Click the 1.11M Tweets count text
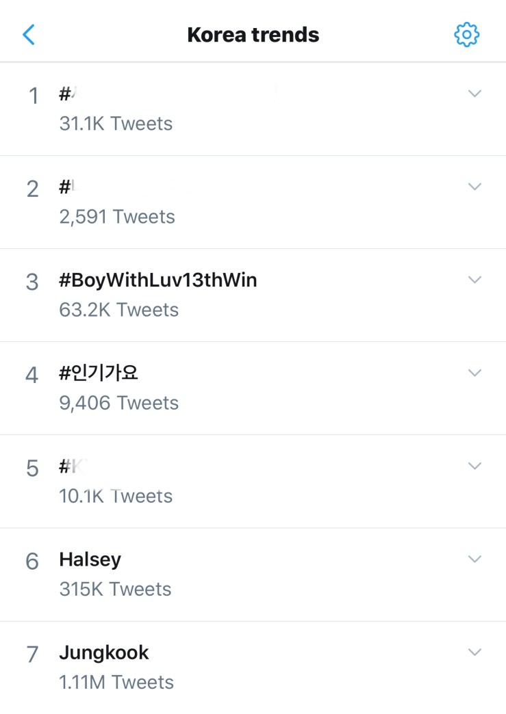 pyautogui.click(x=116, y=682)
